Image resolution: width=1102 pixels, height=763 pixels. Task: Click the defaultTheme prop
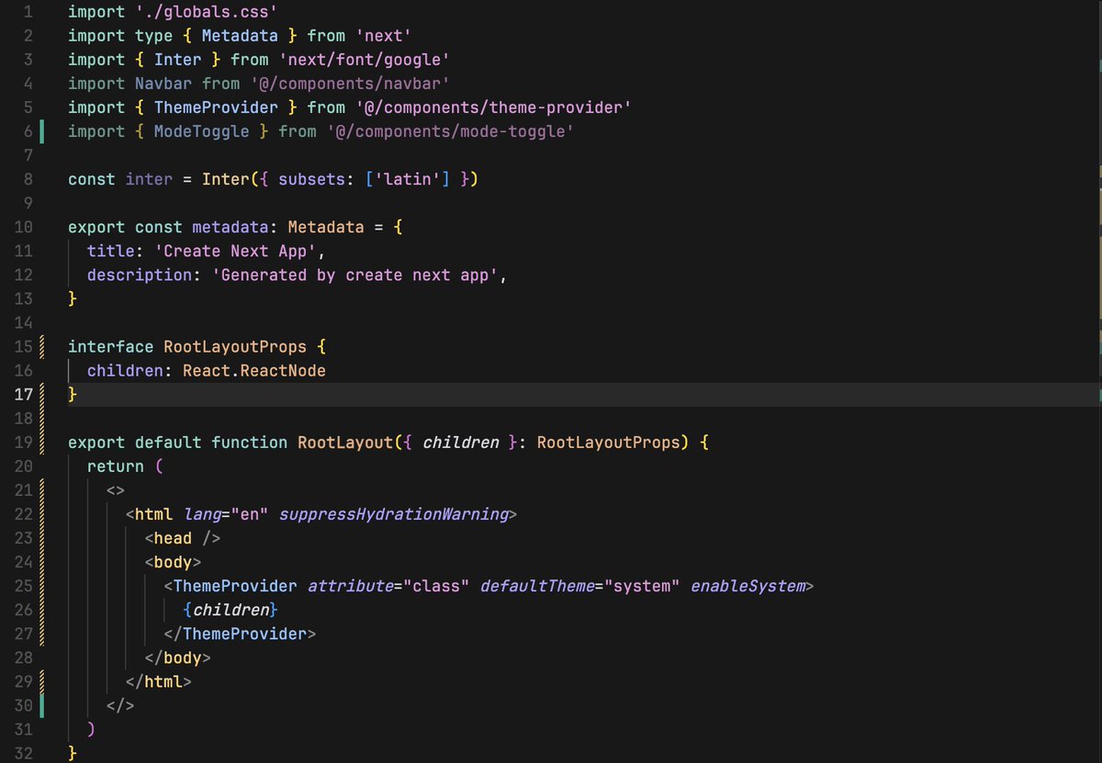click(536, 585)
